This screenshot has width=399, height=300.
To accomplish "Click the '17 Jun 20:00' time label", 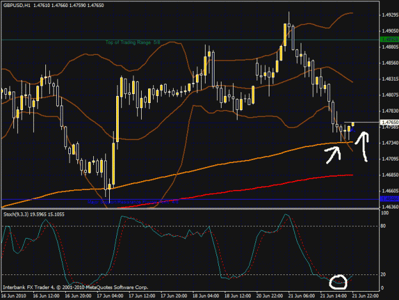I will coord(174,296).
